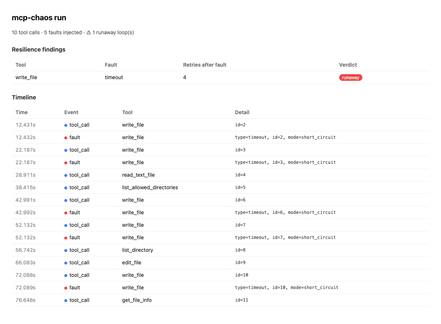
Task: Click the timestamp 56.742s
Action: pos(25,250)
